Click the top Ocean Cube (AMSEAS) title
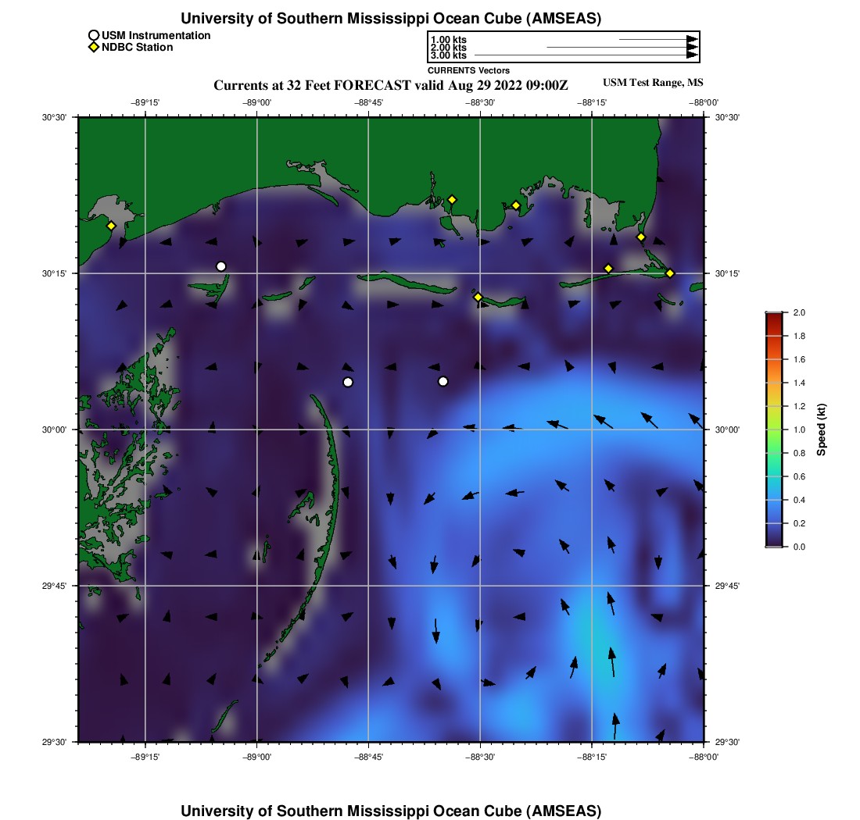The image size is (860, 820). coord(391,18)
